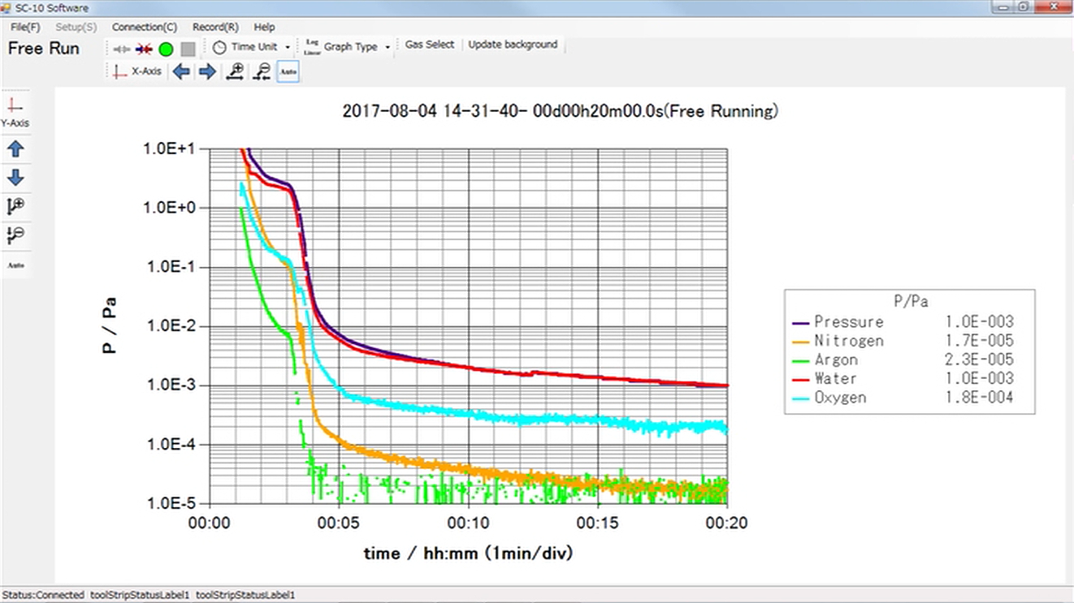Click the green start recording circle
The image size is (1074, 603).
click(167, 48)
